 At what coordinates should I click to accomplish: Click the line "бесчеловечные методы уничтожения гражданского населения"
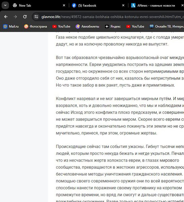(x=119, y=174)
